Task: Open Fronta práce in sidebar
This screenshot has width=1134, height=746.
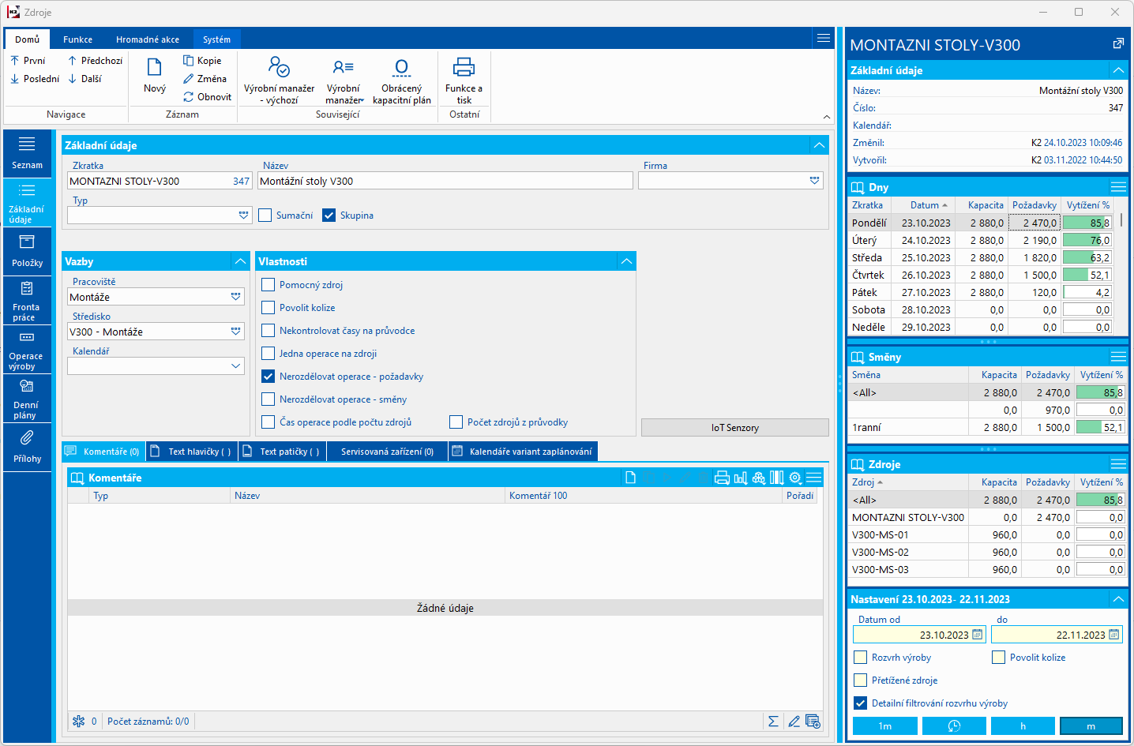Action: click(x=27, y=302)
